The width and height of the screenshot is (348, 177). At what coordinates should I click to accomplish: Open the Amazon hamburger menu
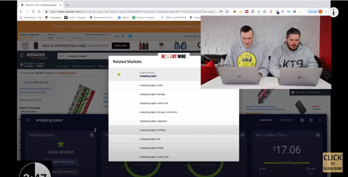point(22,55)
